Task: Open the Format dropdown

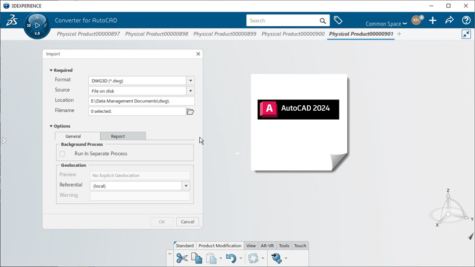Action: 190,81
